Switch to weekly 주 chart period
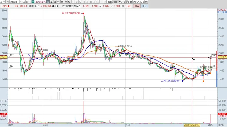Viewport: 227px width, 127px height. [51, 2]
